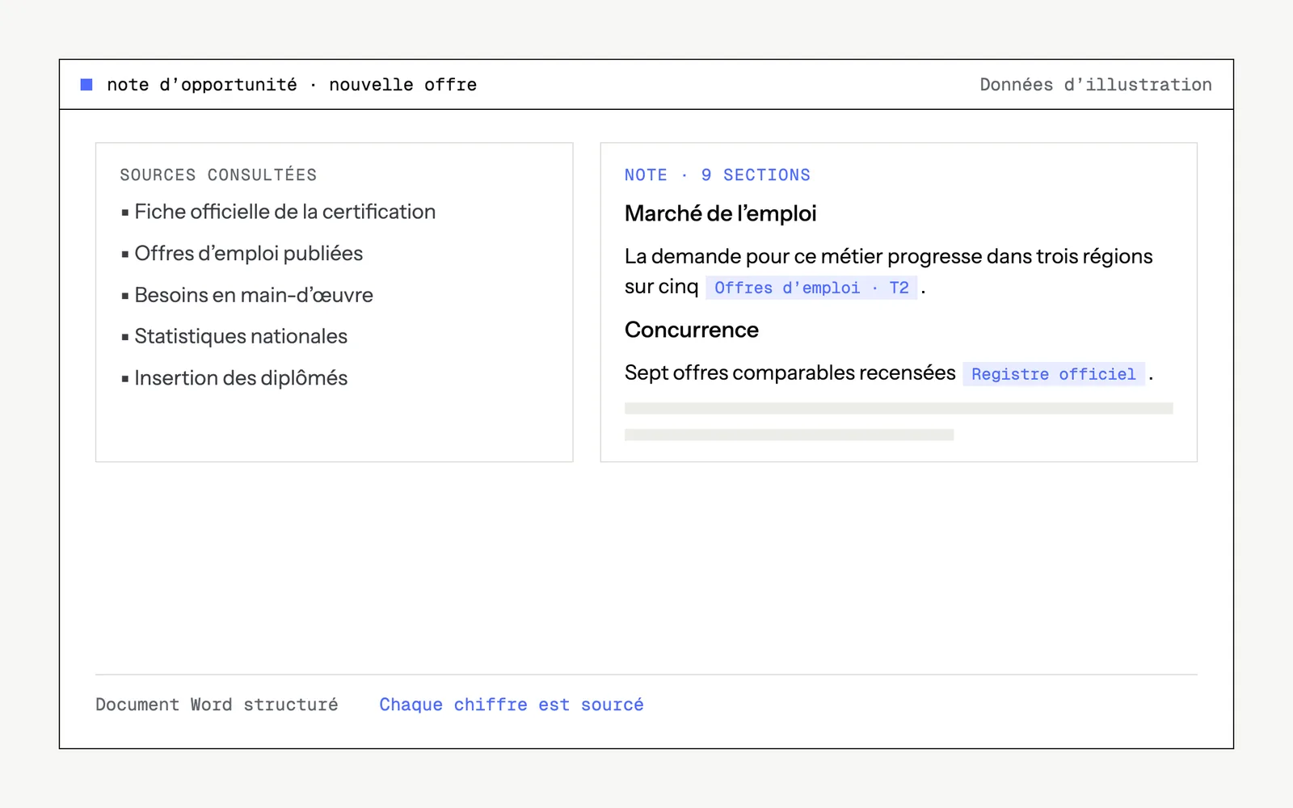Viewport: 1293px width, 808px height.
Task: Click 'Sept offres comparables recensées' sentence
Action: [x=790, y=372]
